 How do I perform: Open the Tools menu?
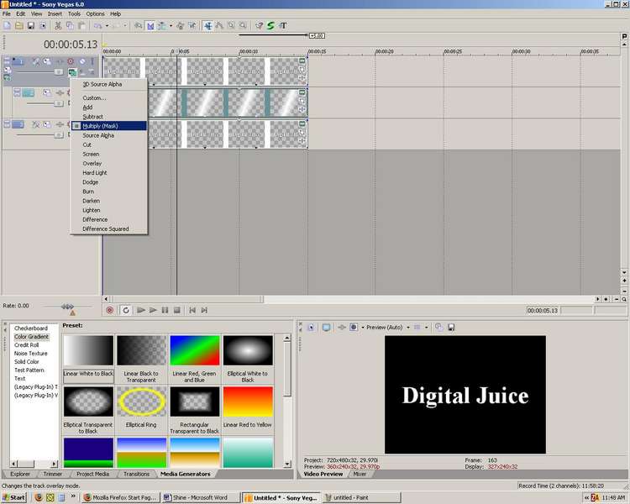74,13
